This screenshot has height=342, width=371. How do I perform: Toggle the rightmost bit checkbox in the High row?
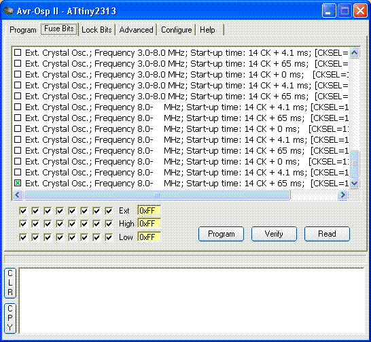click(x=109, y=224)
